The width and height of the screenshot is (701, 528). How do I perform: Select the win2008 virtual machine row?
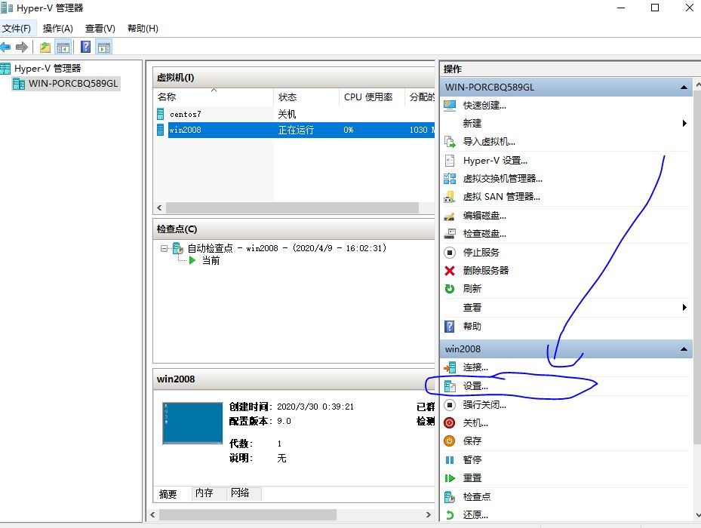[295, 130]
